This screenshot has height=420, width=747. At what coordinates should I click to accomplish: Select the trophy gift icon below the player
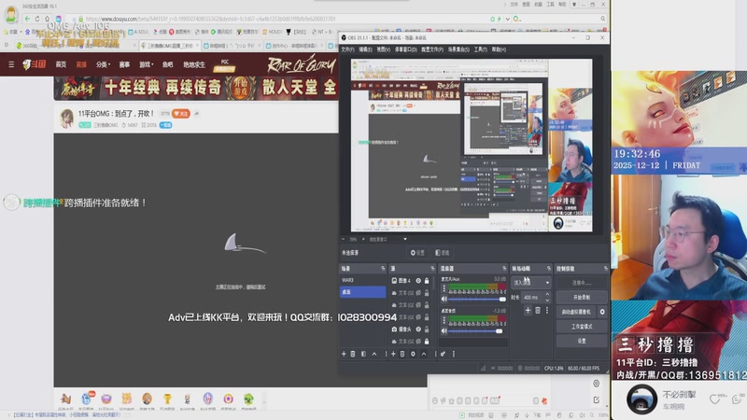click(x=167, y=399)
